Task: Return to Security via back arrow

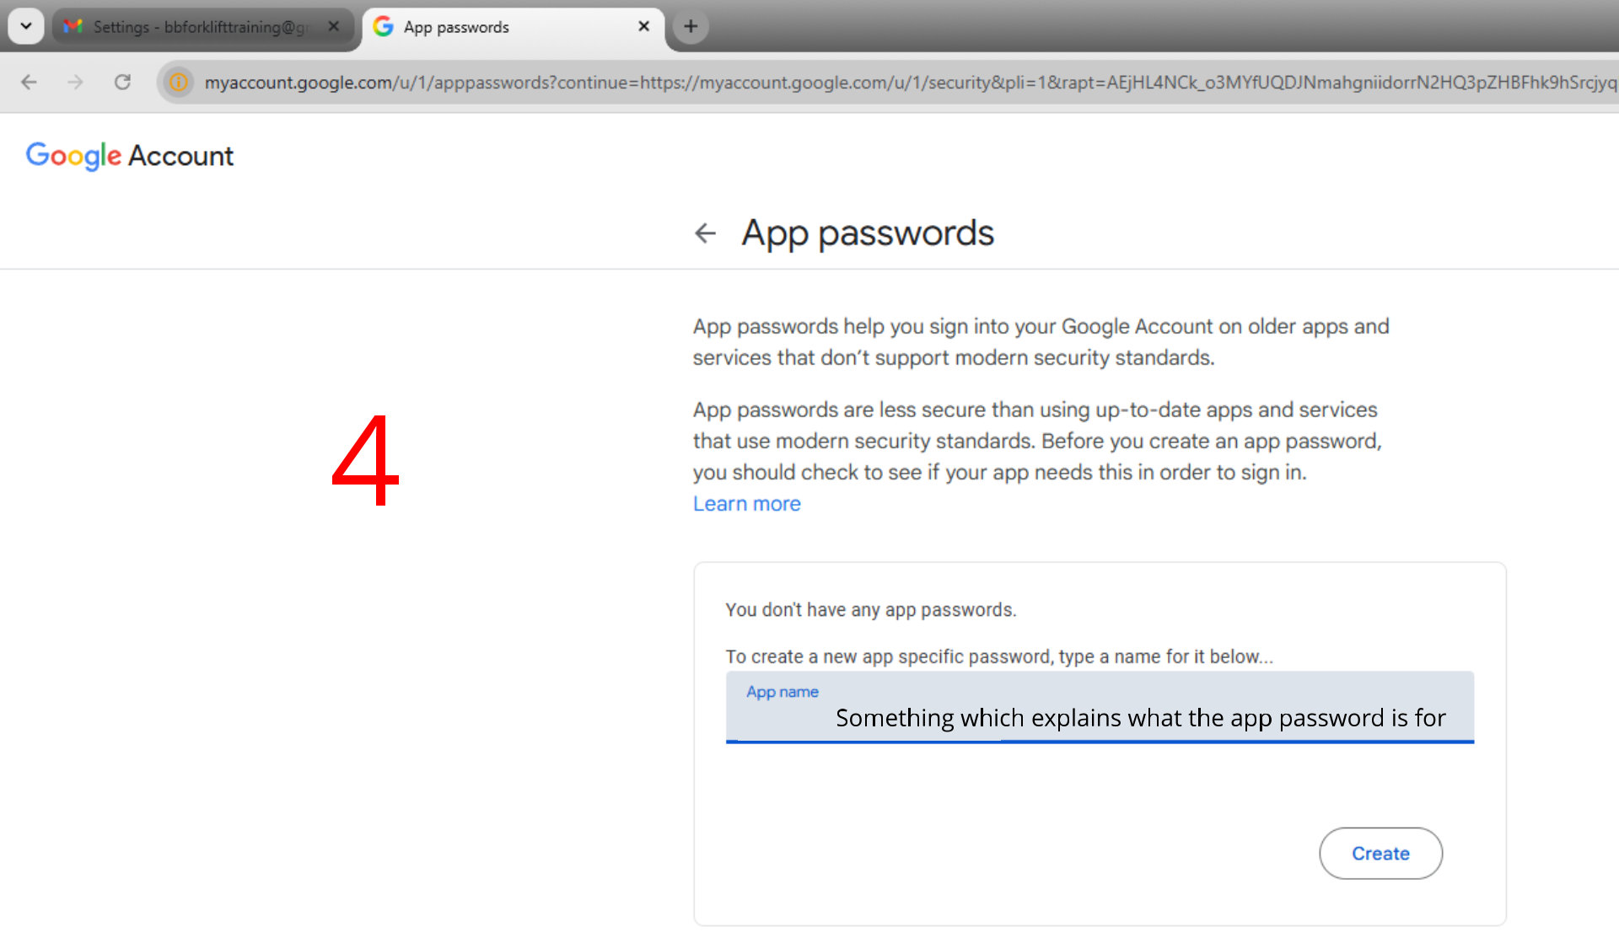Action: pos(705,233)
